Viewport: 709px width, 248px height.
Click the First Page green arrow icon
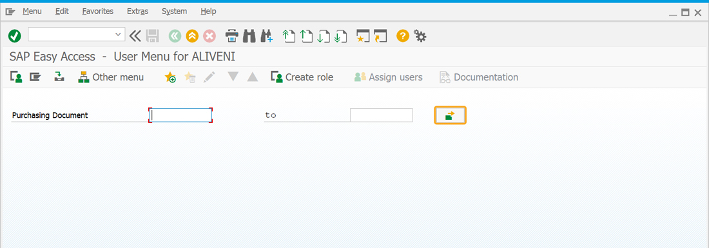289,35
